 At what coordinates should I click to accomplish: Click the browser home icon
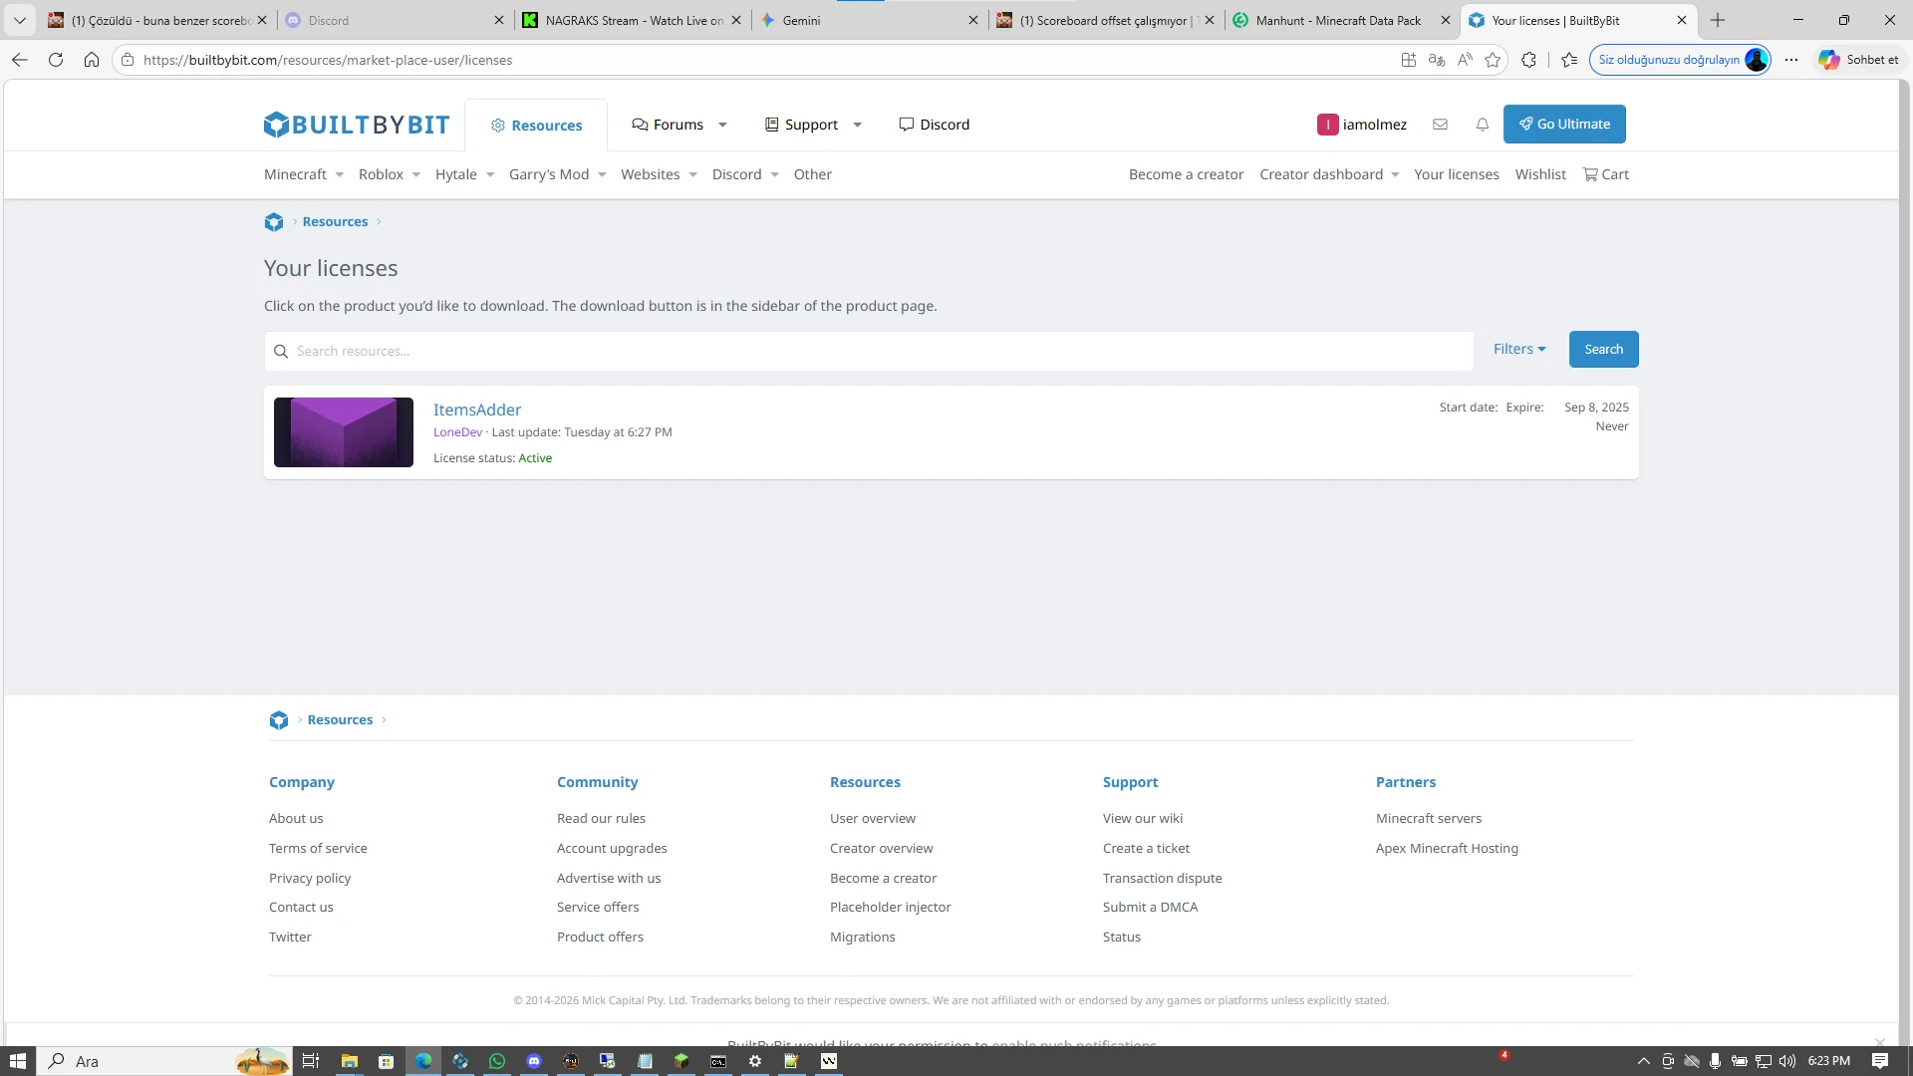pyautogui.click(x=92, y=60)
